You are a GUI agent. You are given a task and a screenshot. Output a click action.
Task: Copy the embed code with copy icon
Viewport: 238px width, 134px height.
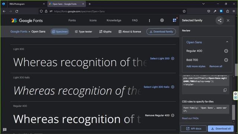point(225,90)
